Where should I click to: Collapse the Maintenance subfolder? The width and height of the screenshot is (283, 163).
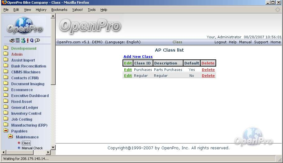click(10, 137)
